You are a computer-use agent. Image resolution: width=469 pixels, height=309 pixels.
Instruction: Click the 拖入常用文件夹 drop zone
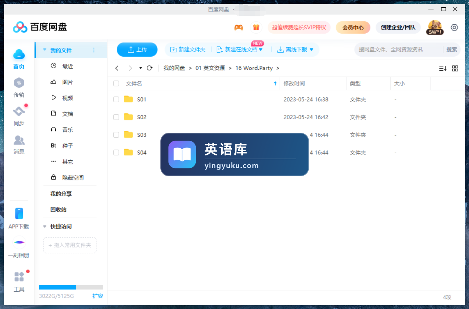(70, 245)
